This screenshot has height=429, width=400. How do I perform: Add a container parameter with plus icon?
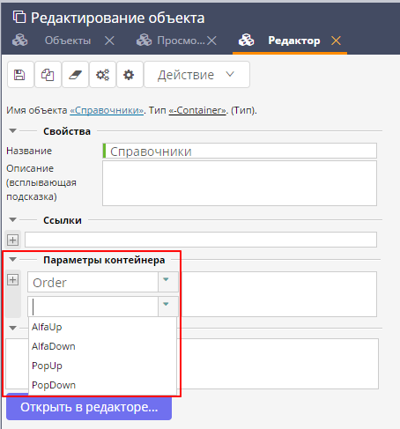pyautogui.click(x=12, y=279)
